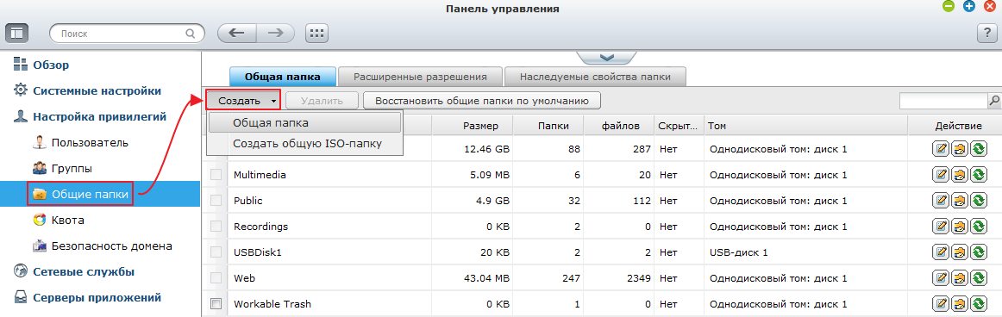Check the Workable Trash checkbox
Viewport: 1002px width, 317px height.
[x=216, y=303]
